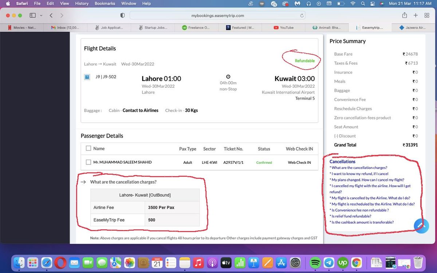The height and width of the screenshot is (273, 437).
Task: Open Spotify from the Dock
Action: (315, 262)
